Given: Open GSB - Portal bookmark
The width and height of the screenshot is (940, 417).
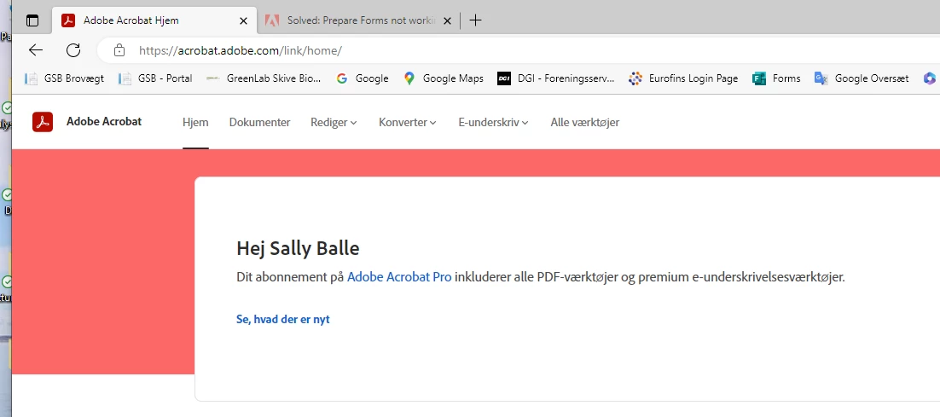Looking at the screenshot, I should [155, 78].
